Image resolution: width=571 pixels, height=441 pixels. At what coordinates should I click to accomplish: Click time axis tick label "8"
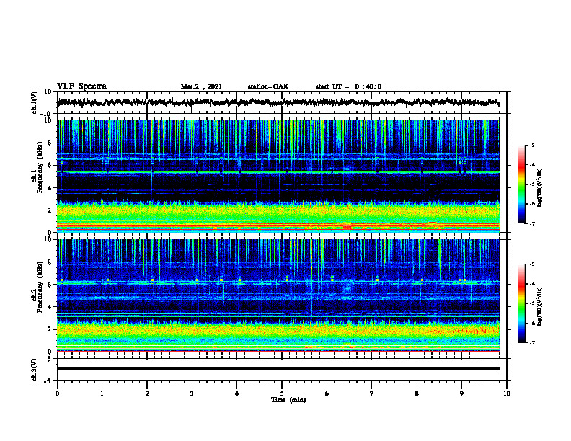(x=417, y=393)
